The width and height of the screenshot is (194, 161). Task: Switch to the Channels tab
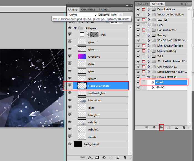[x=88, y=9]
